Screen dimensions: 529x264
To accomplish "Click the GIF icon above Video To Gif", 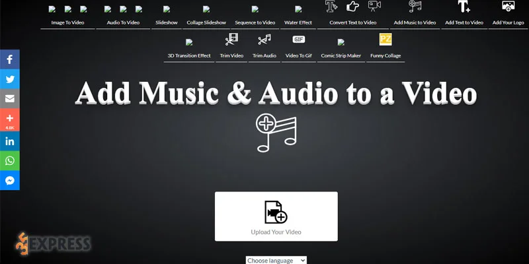I will click(299, 40).
